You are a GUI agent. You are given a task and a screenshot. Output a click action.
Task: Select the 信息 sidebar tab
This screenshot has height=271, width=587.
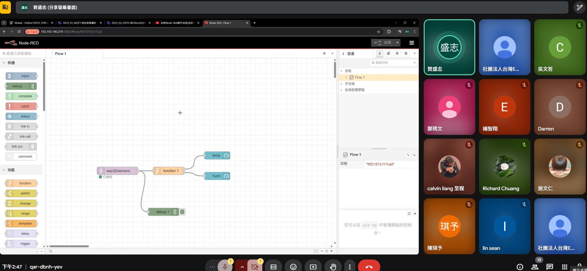click(x=357, y=54)
